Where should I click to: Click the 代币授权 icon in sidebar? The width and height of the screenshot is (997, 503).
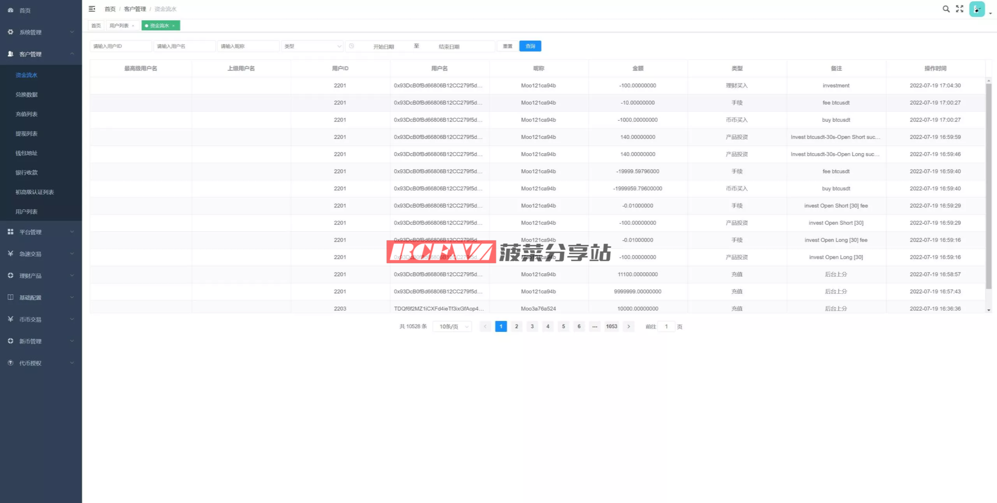tap(11, 363)
